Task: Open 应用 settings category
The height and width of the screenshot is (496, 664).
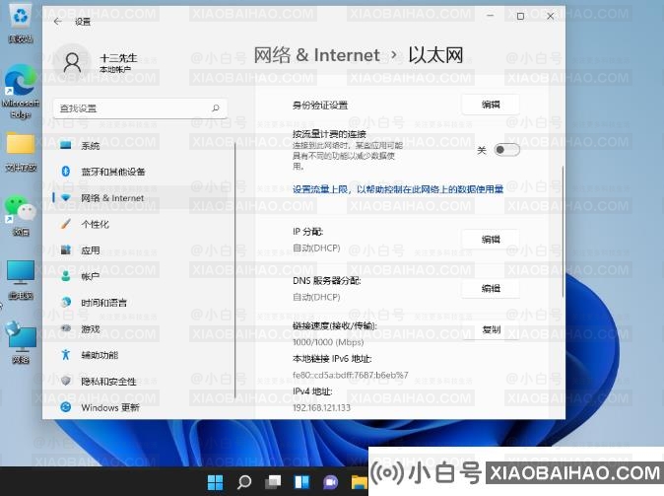Action: 142,250
